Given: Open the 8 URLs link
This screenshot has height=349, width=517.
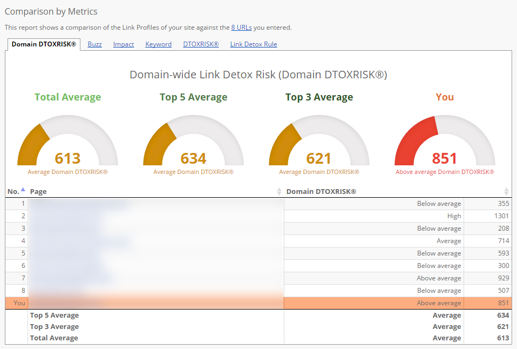Looking at the screenshot, I should [x=241, y=27].
